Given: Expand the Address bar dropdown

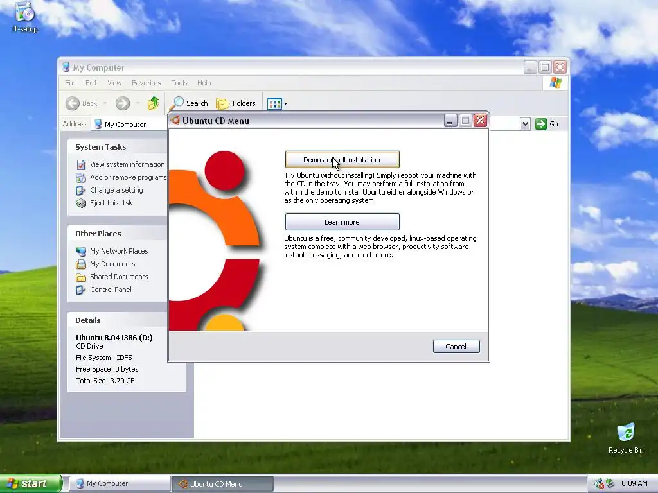Looking at the screenshot, I should (x=525, y=124).
